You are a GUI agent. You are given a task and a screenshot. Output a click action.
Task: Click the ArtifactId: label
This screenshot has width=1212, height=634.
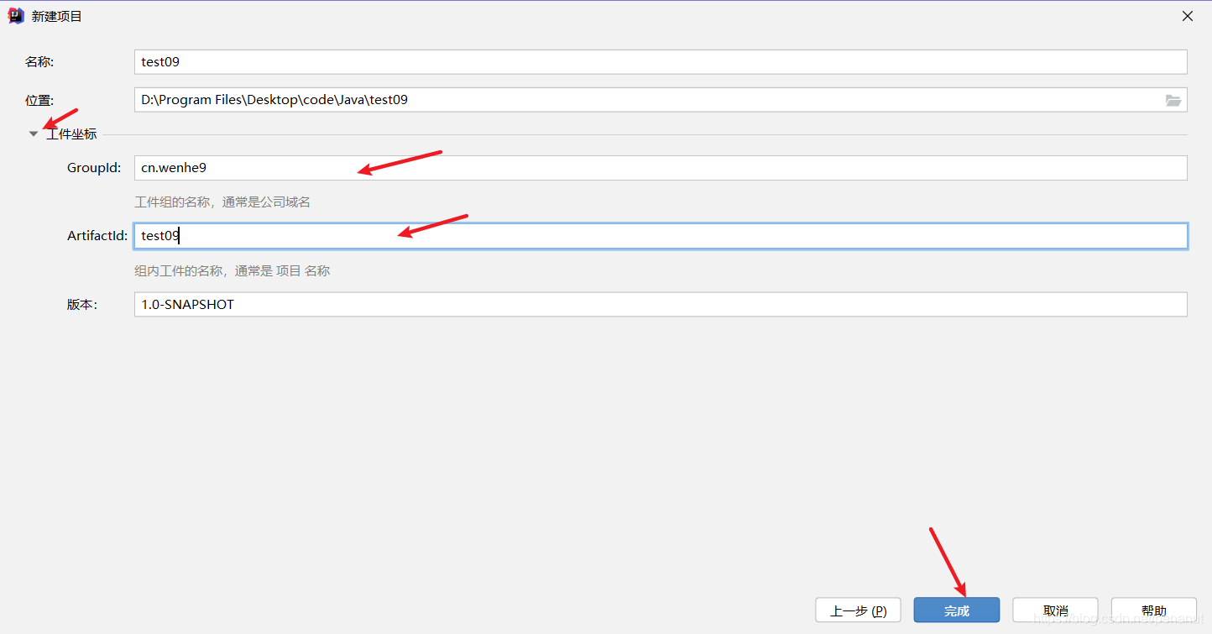click(x=97, y=236)
